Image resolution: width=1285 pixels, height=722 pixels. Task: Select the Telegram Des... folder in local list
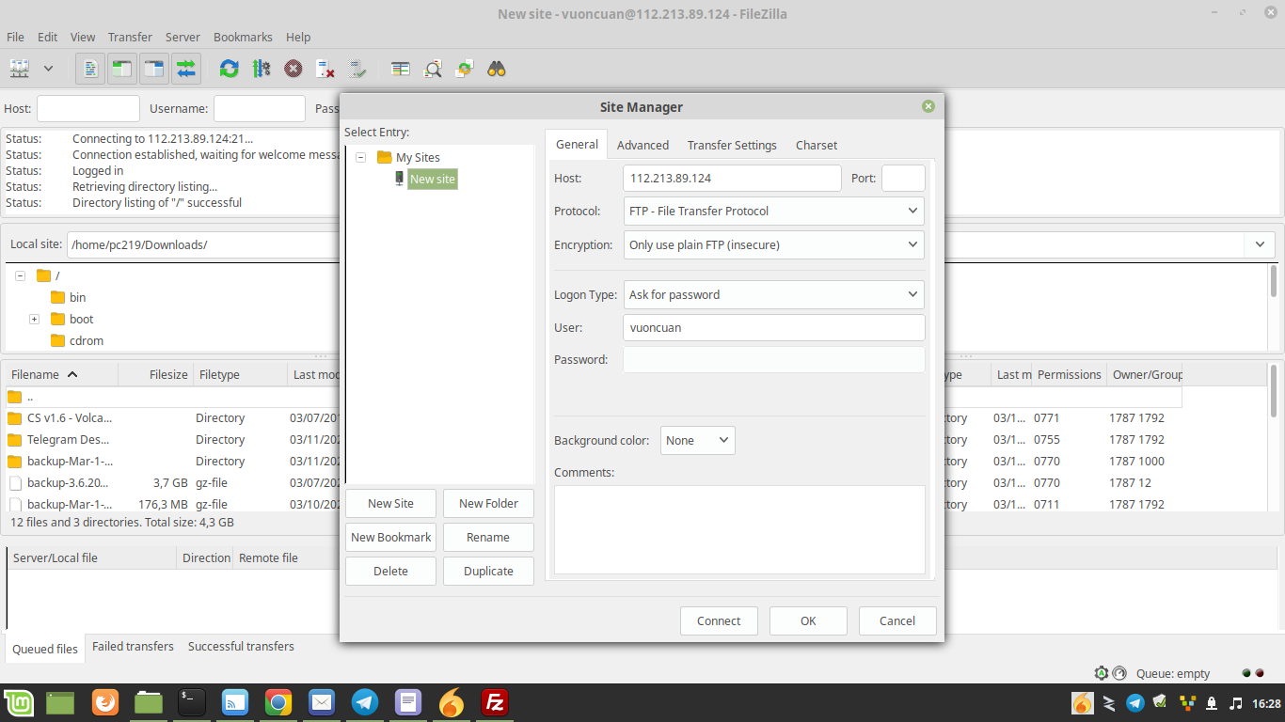70,439
